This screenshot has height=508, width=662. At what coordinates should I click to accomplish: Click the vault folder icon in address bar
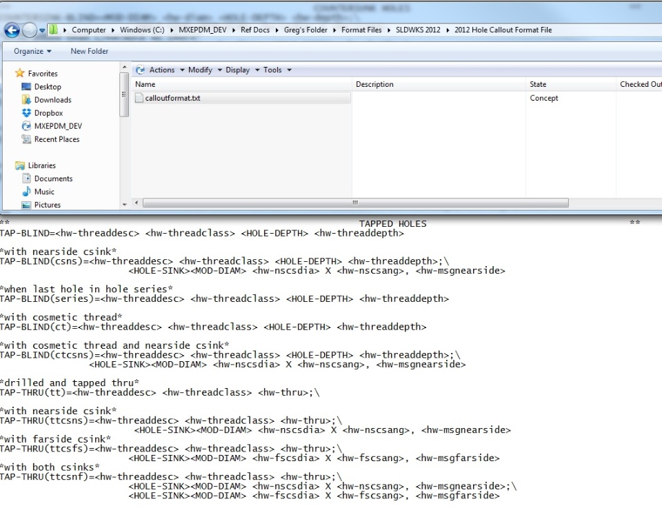pyautogui.click(x=53, y=30)
